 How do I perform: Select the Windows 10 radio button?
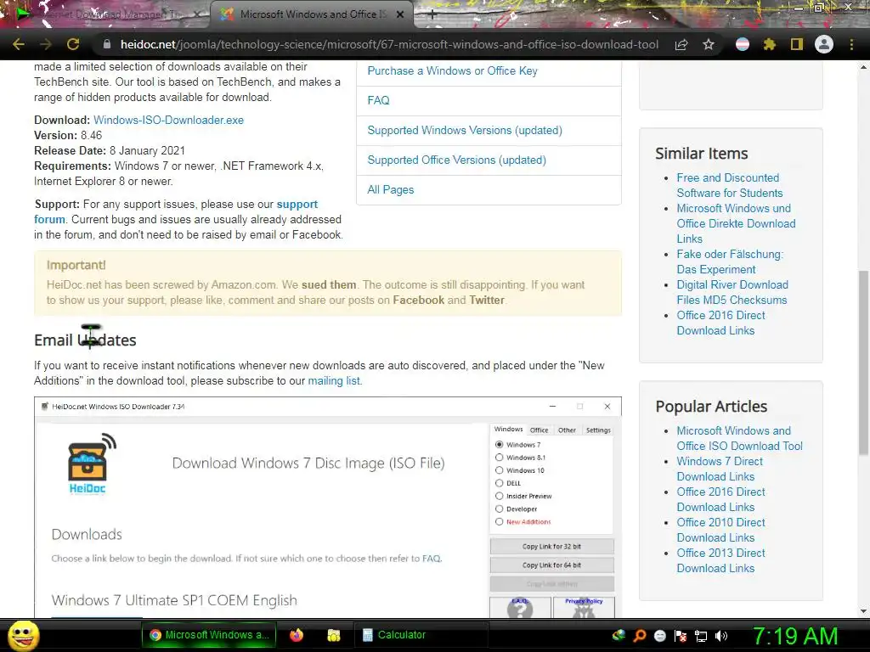(500, 470)
